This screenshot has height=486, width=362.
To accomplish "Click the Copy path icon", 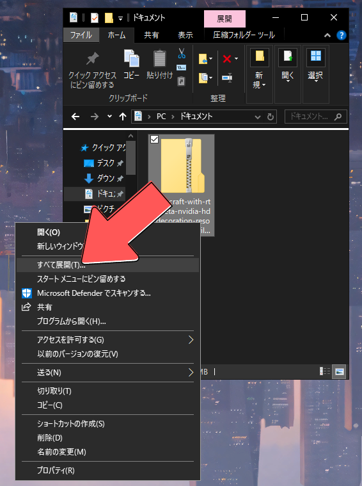I will coord(182,67).
